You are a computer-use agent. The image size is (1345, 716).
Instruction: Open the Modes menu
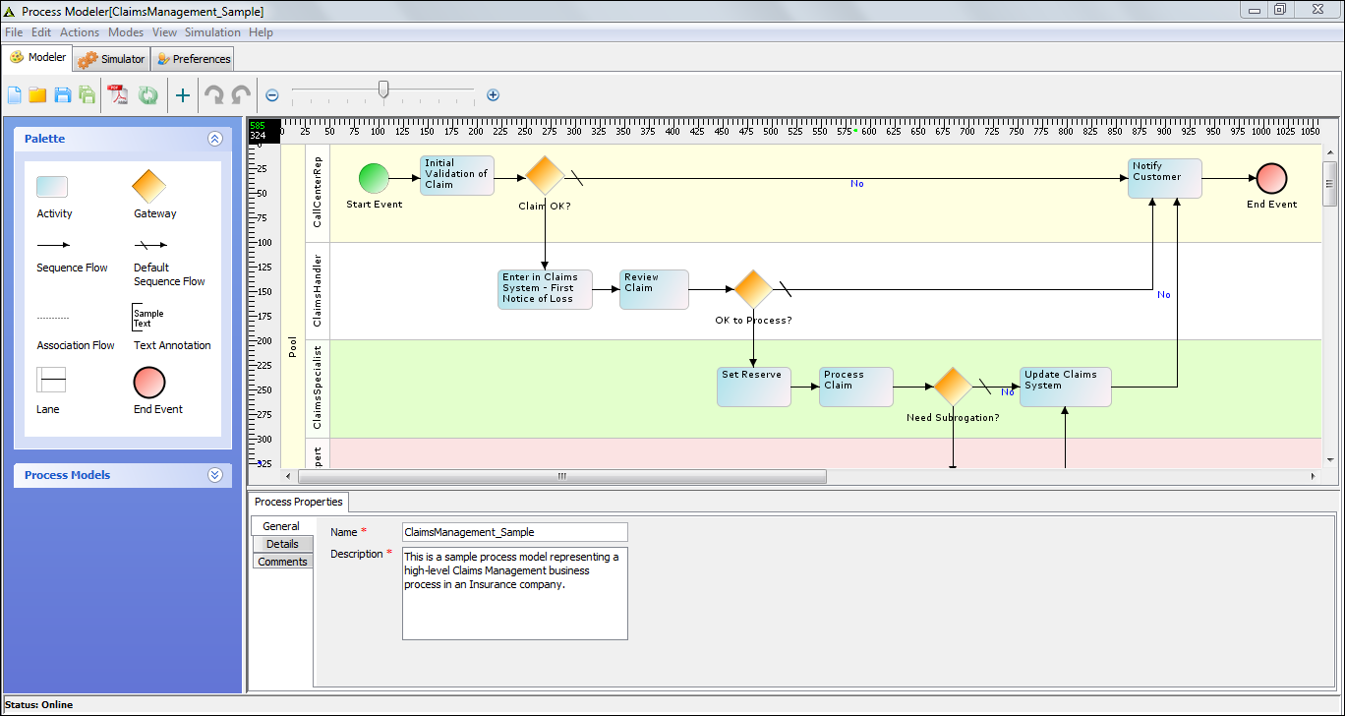click(x=126, y=32)
